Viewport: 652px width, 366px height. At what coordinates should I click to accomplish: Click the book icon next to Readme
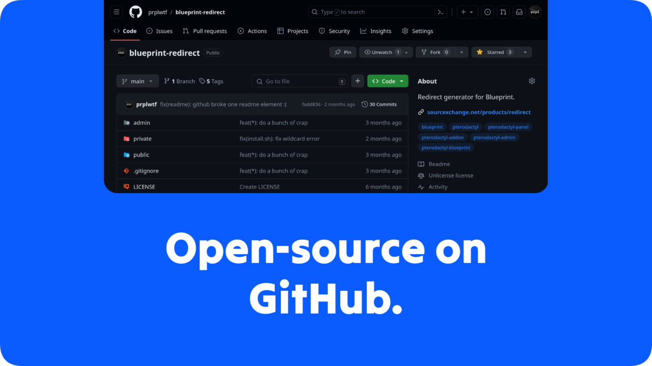tap(421, 164)
